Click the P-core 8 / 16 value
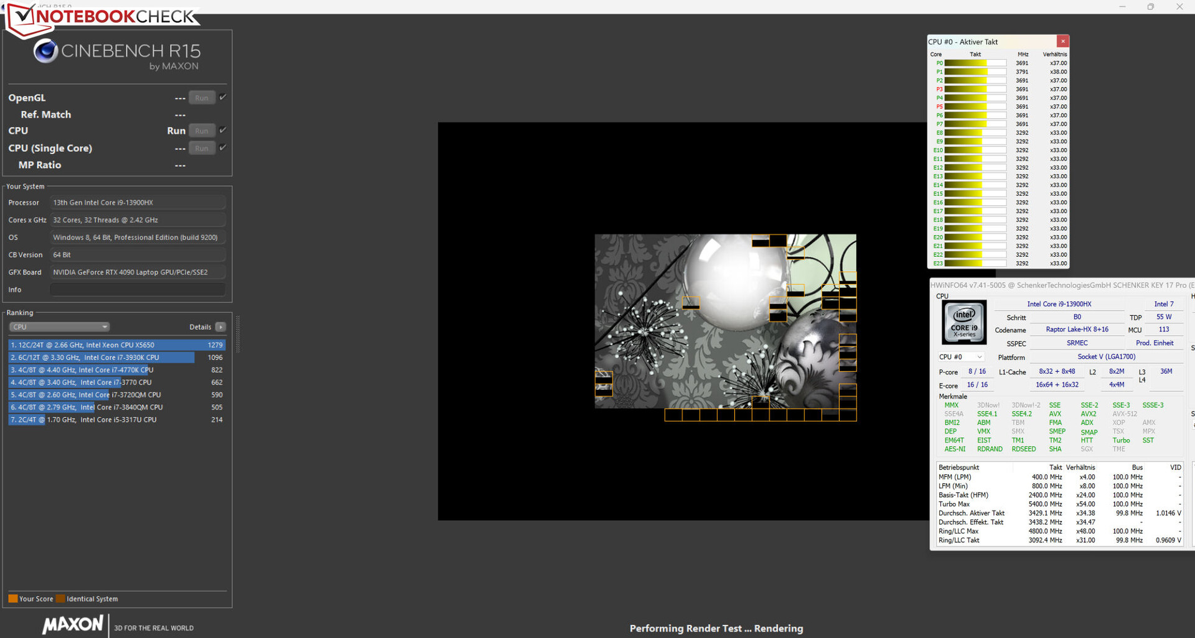Viewport: 1195px width, 638px height. pos(977,372)
